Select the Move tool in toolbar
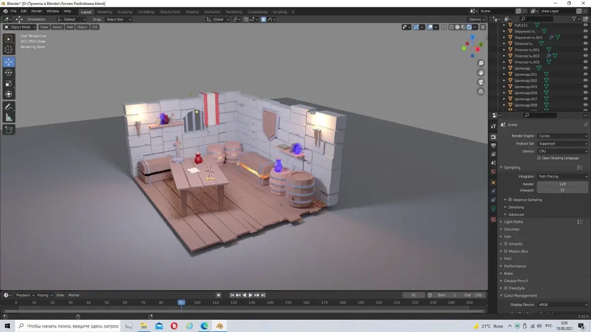The image size is (591, 332). (x=9, y=62)
